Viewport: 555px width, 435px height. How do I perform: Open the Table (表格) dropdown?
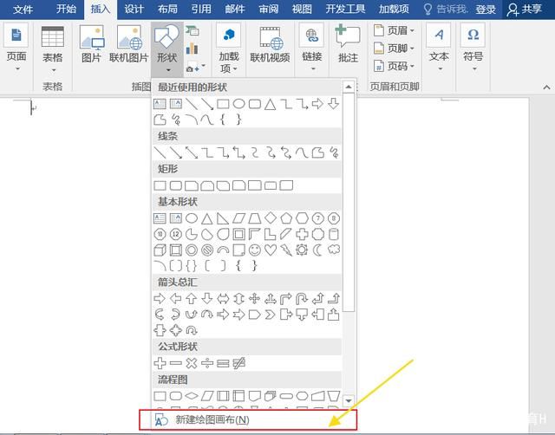(53, 49)
